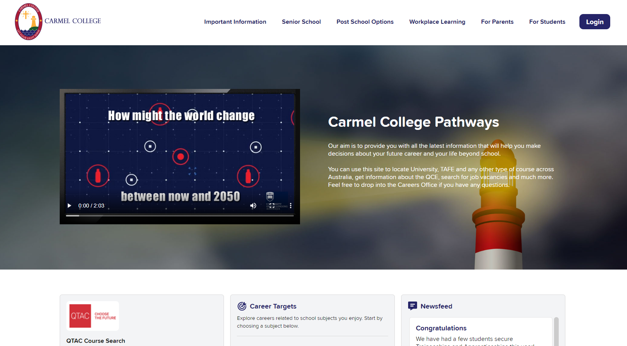This screenshot has height=346, width=627.
Task: Click the Newsfeed panel scrollbar
Action: (556, 332)
